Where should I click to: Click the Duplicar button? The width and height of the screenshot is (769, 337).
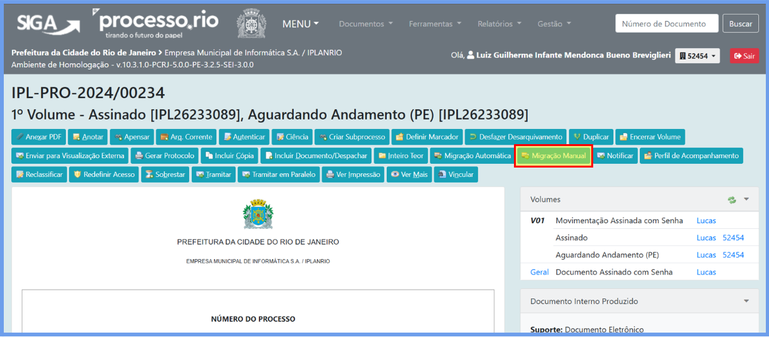[591, 137]
